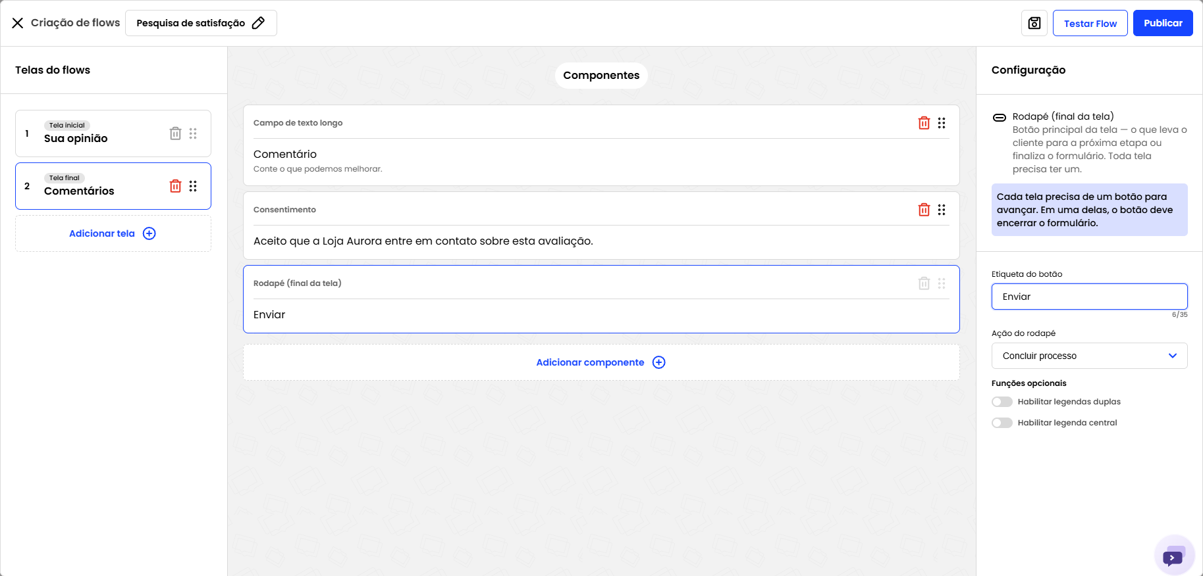The height and width of the screenshot is (576, 1203).
Task: Delete the Campo de texto longo component
Action: coord(924,123)
